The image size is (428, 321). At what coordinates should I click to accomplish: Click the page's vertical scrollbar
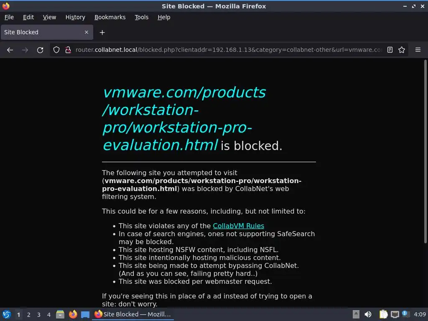coord(425,151)
